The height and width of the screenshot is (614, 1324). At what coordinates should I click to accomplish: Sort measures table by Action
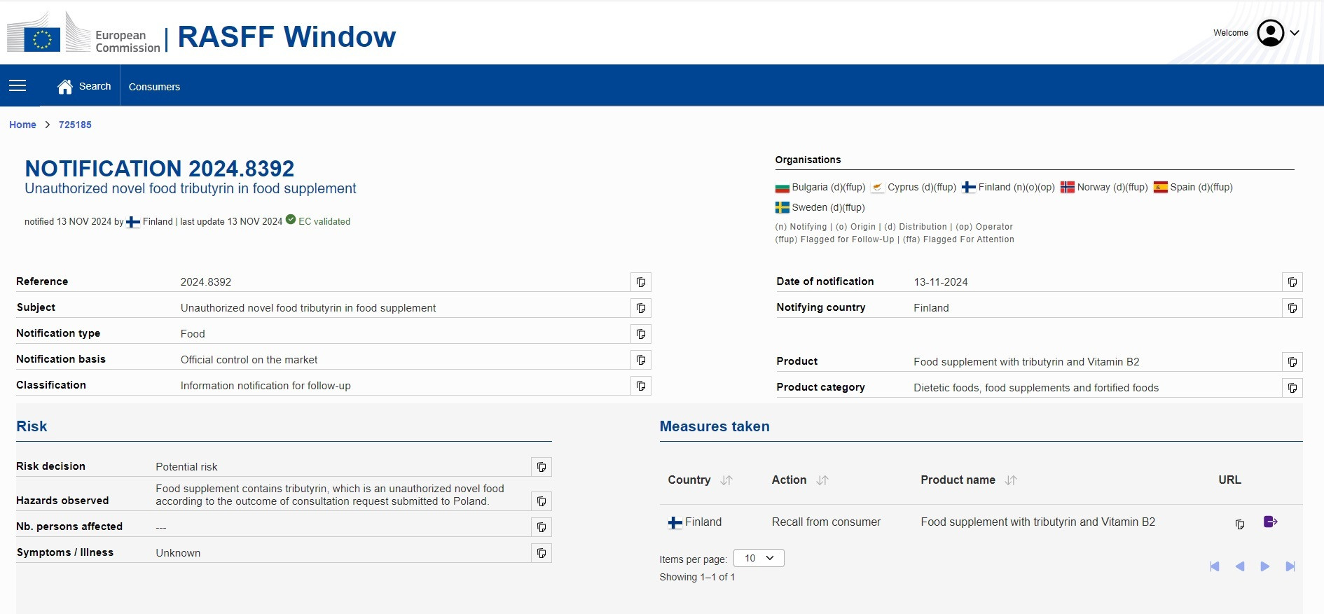click(x=822, y=480)
